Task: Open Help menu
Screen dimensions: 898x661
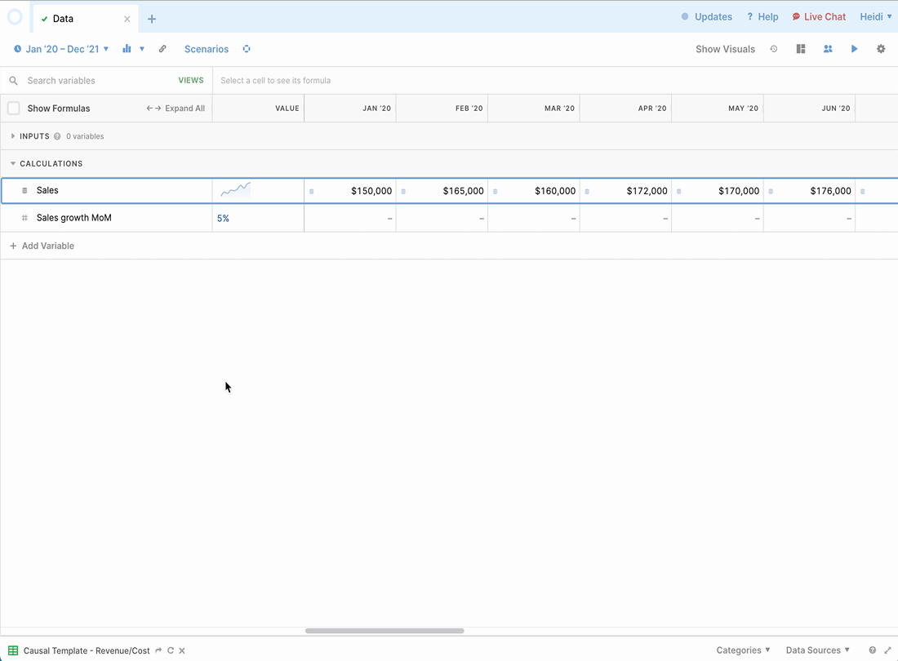Action: click(762, 16)
